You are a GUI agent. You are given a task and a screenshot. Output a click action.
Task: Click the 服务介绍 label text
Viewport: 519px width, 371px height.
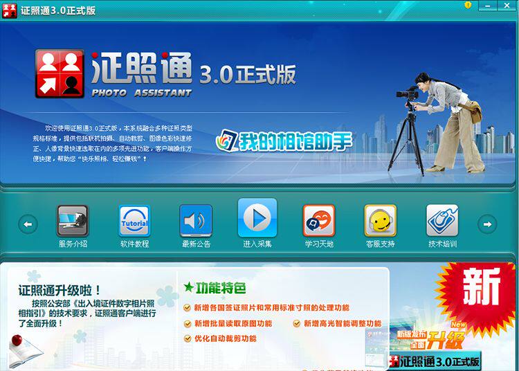tap(73, 244)
